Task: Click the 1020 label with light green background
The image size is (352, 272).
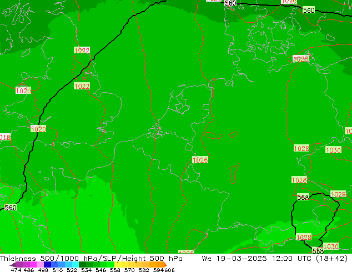Action: click(x=38, y=129)
